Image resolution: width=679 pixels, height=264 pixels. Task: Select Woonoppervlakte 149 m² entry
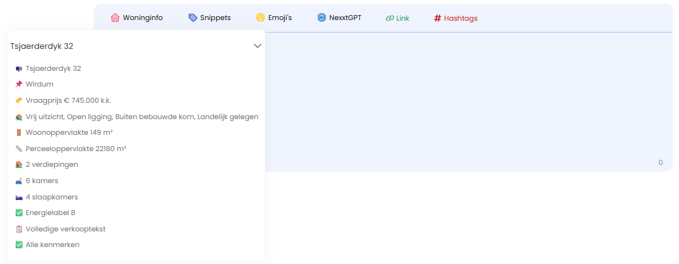(x=69, y=132)
